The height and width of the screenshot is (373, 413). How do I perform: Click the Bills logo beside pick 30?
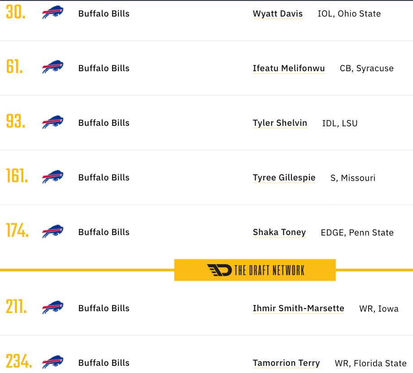tap(52, 13)
